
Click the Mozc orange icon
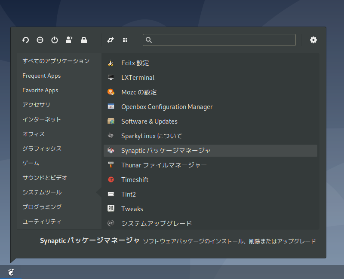click(111, 92)
